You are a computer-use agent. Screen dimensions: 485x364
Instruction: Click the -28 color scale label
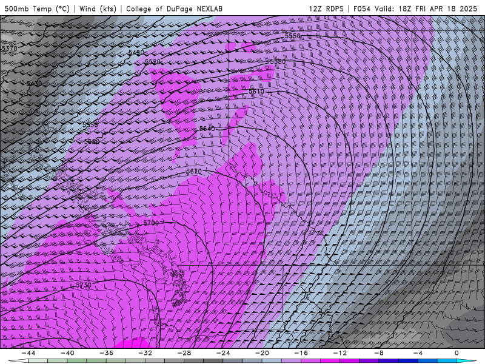(184, 353)
